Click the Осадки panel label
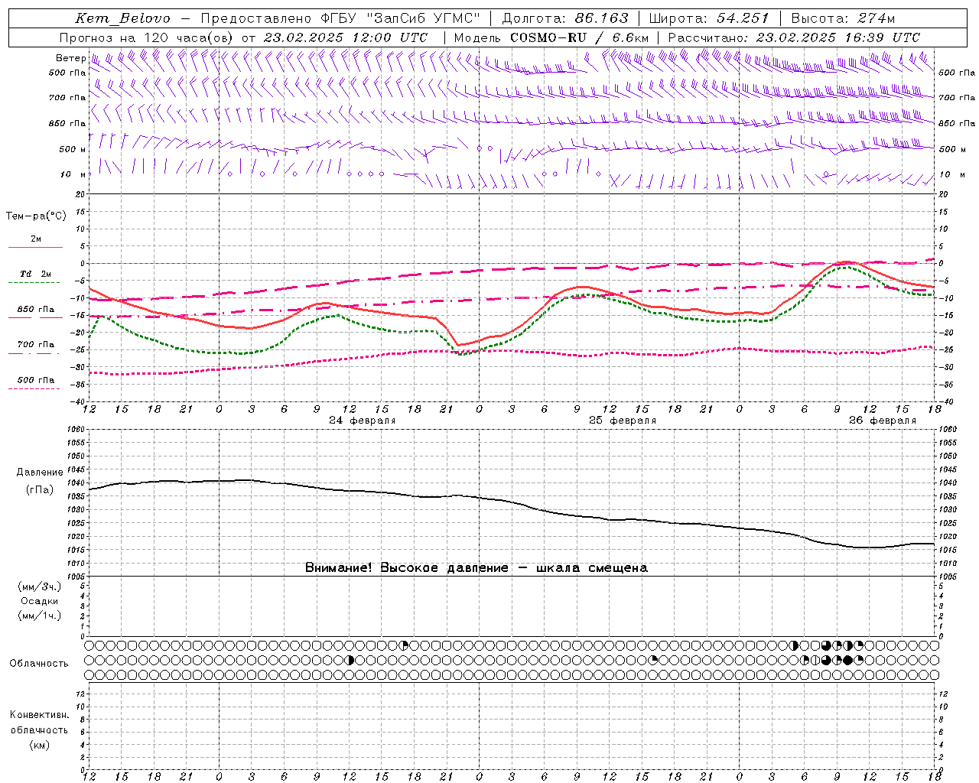The width and height of the screenshot is (979, 783). point(40,601)
